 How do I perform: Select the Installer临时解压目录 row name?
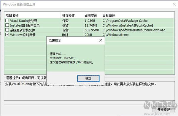coord(25,26)
